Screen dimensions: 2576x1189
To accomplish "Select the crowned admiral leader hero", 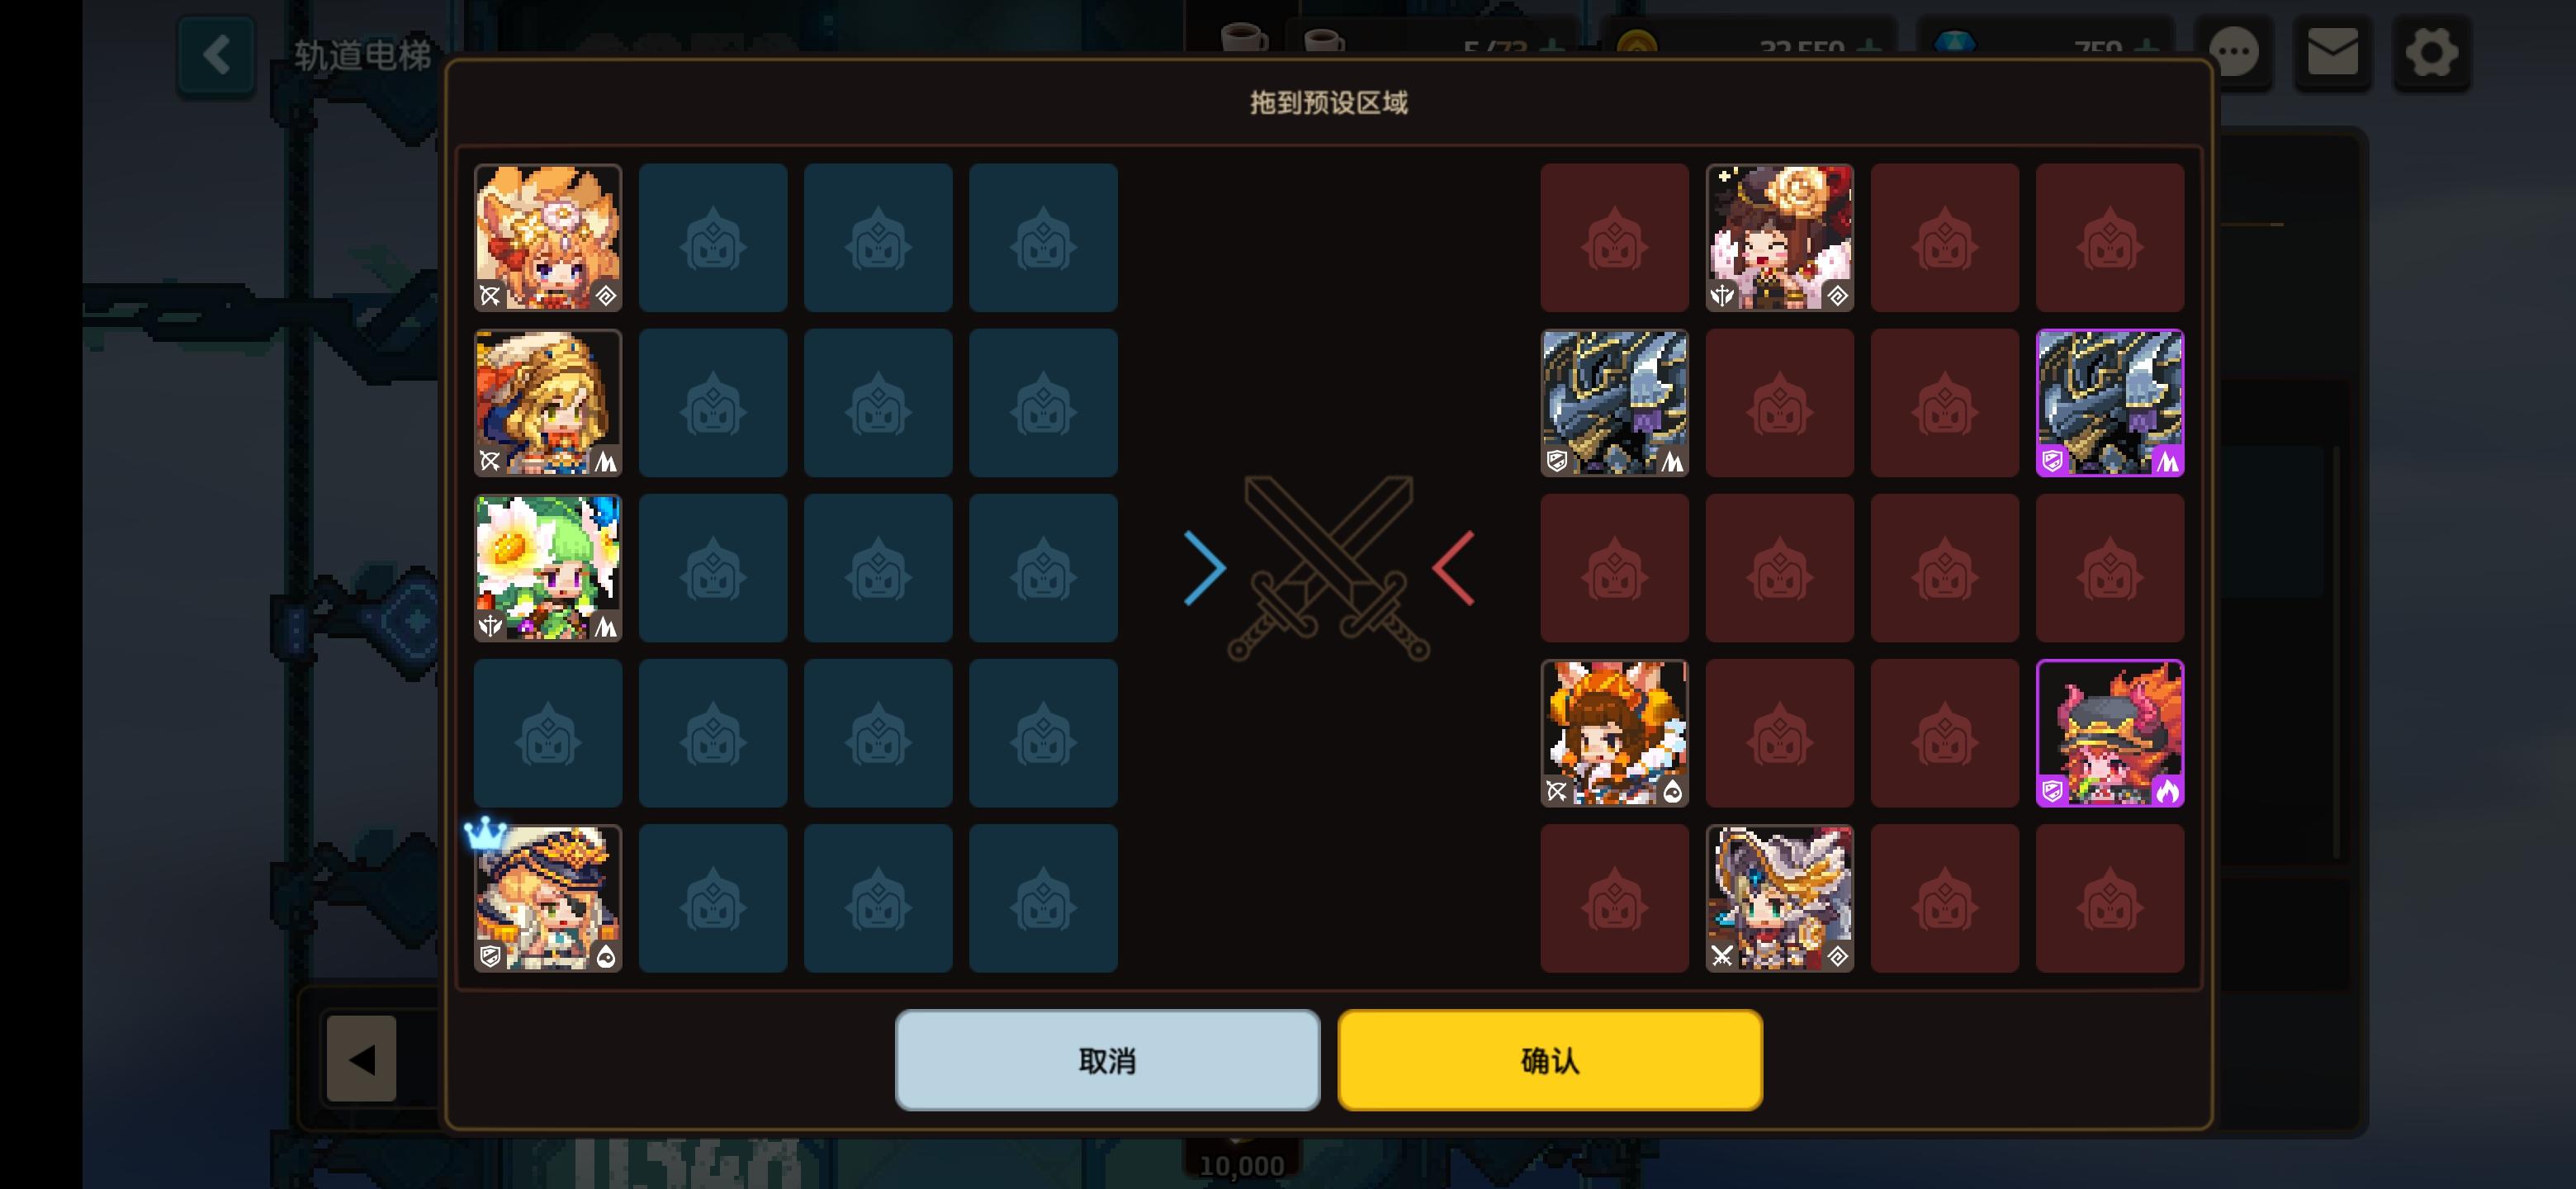I will (548, 898).
